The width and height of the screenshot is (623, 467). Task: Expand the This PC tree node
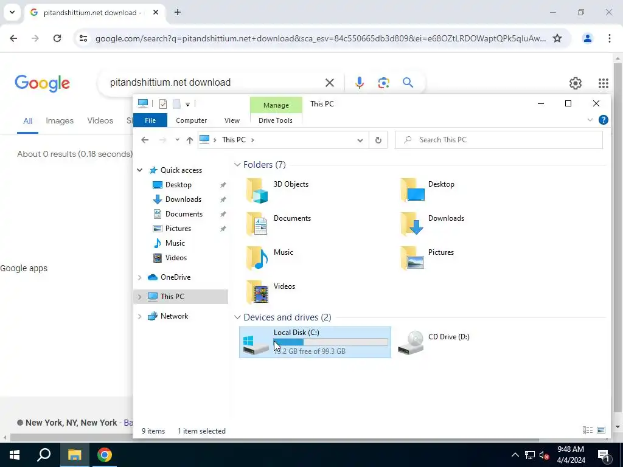point(139,297)
